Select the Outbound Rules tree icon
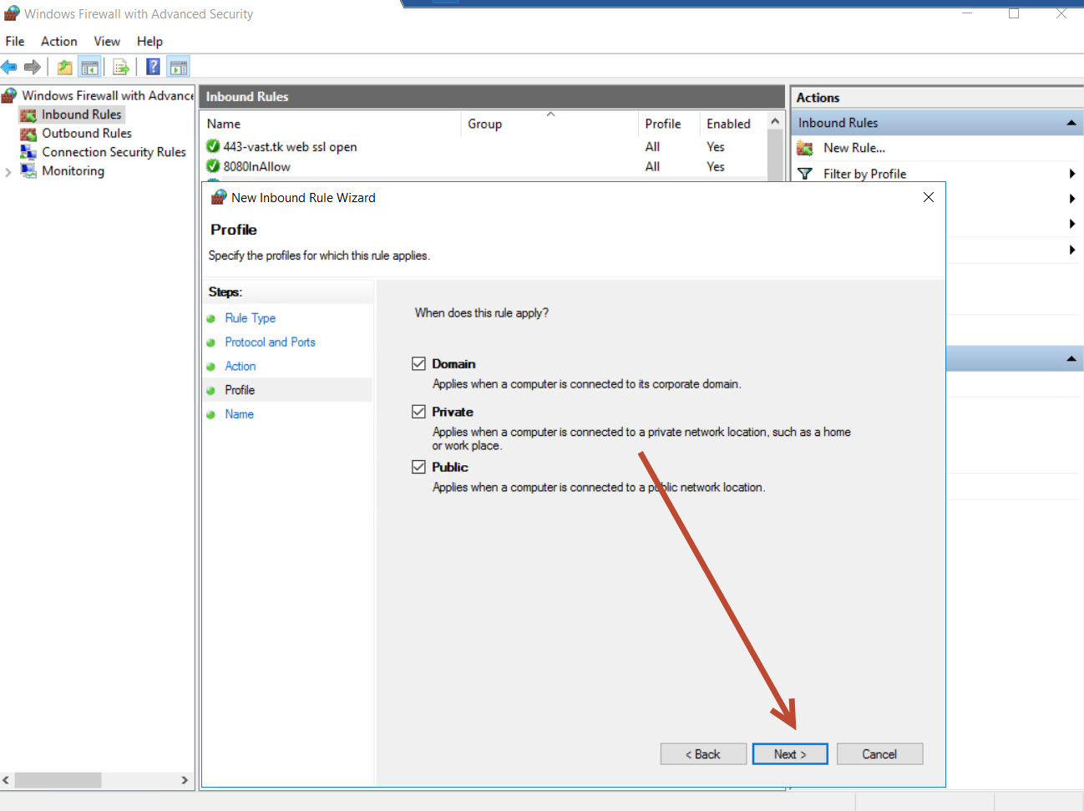 point(28,134)
